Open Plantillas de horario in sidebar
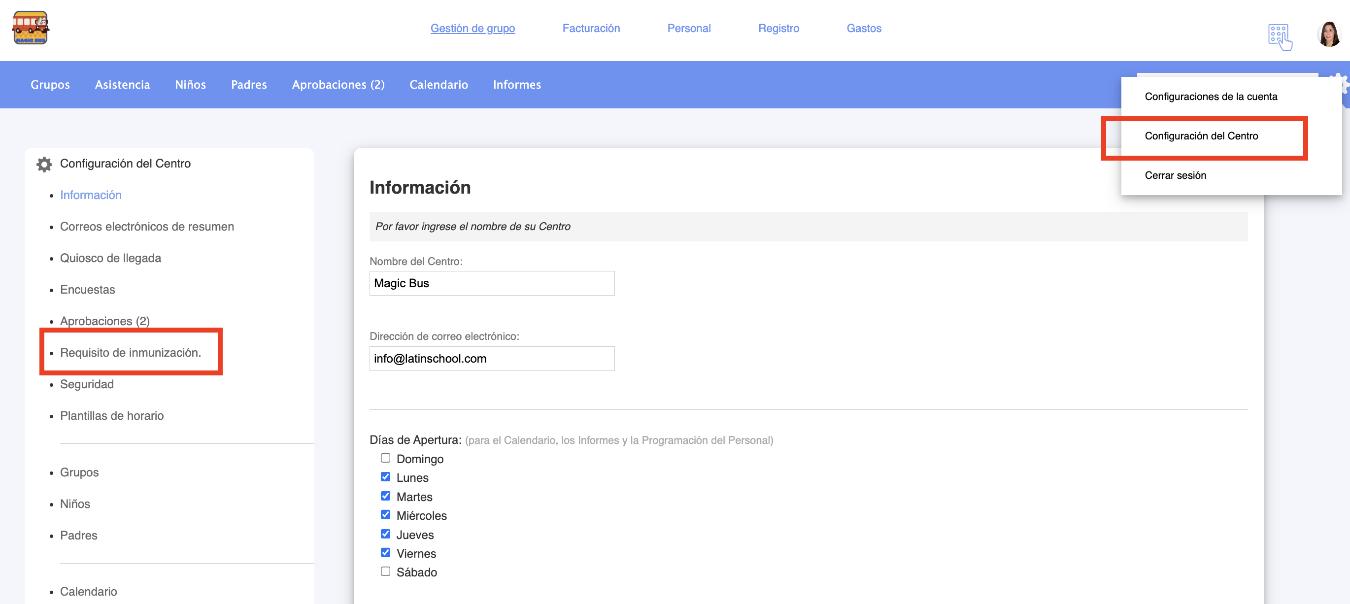Image resolution: width=1350 pixels, height=604 pixels. [112, 416]
